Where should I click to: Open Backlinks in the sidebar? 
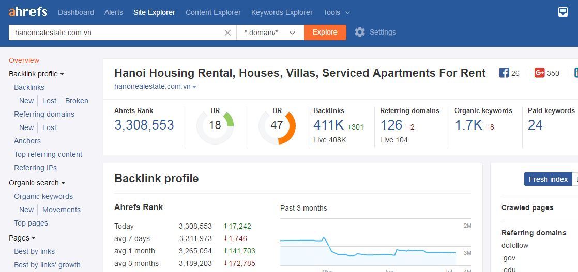29,87
